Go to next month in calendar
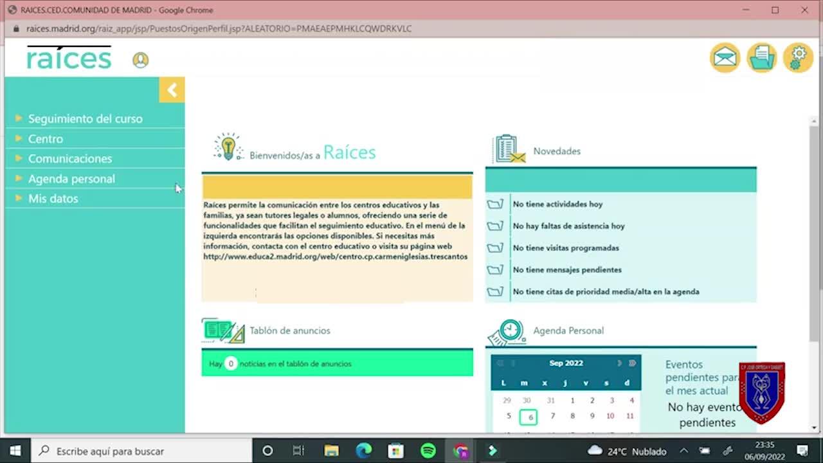Viewport: 823px width, 463px height. [619, 363]
